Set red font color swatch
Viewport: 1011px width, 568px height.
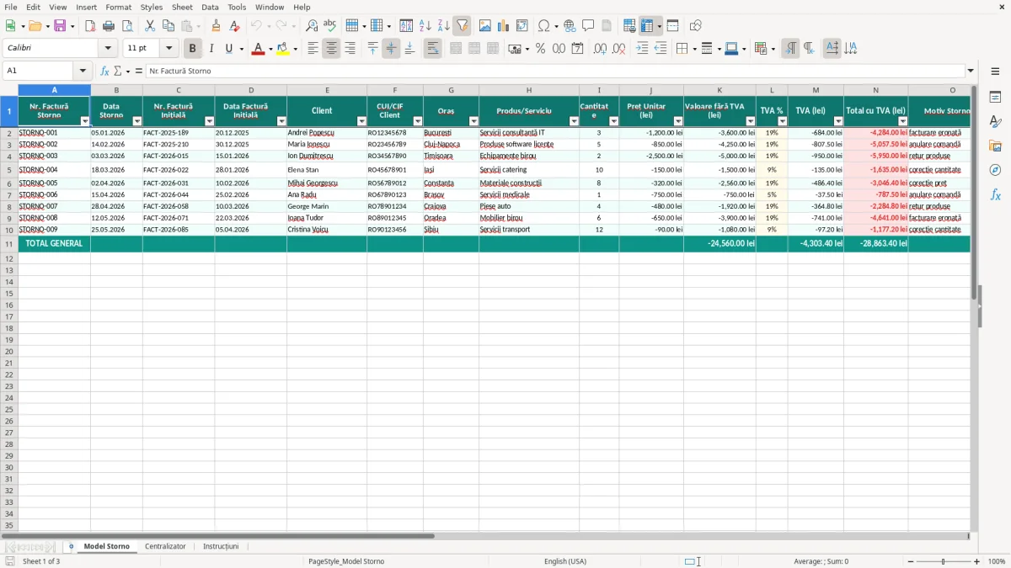pos(258,49)
